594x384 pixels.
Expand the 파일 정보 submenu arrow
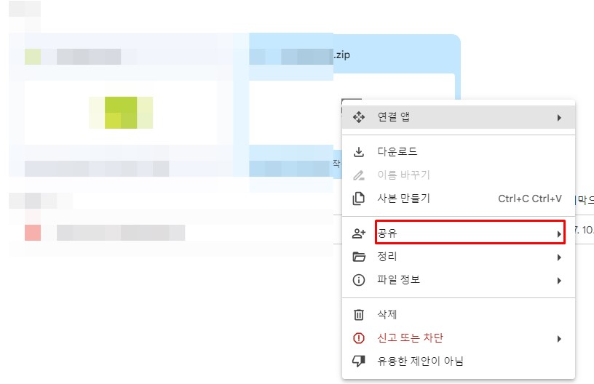pos(559,281)
